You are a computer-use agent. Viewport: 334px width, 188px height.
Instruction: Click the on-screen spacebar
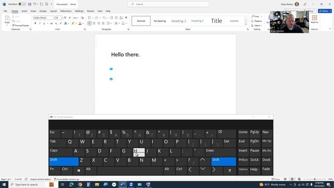130,171
